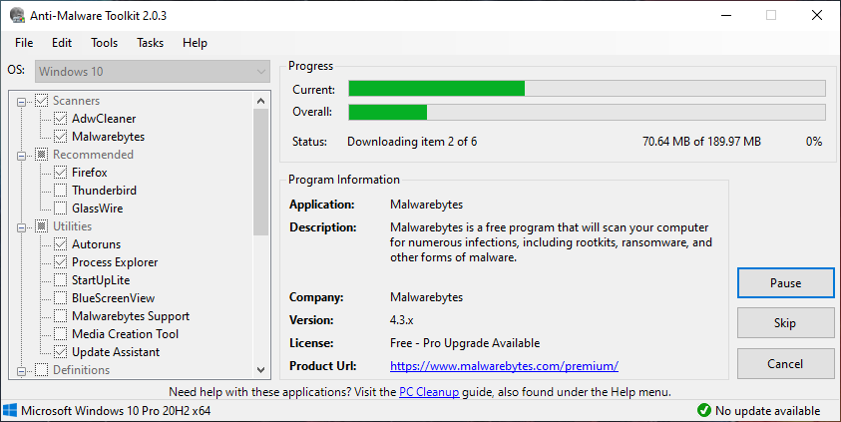The height and width of the screenshot is (422, 841).
Task: Check the Malwarebytes Support checkbox
Action: coord(61,316)
